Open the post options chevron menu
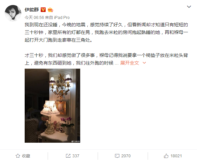197x161 pixels. click(x=189, y=7)
